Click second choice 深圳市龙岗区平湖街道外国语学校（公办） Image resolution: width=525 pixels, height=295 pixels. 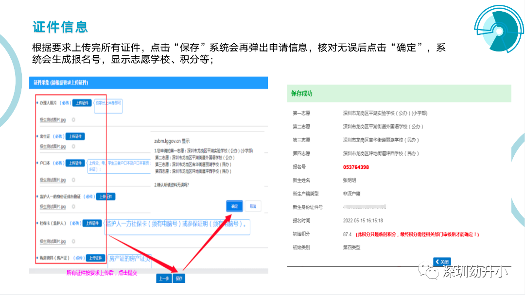383,127
